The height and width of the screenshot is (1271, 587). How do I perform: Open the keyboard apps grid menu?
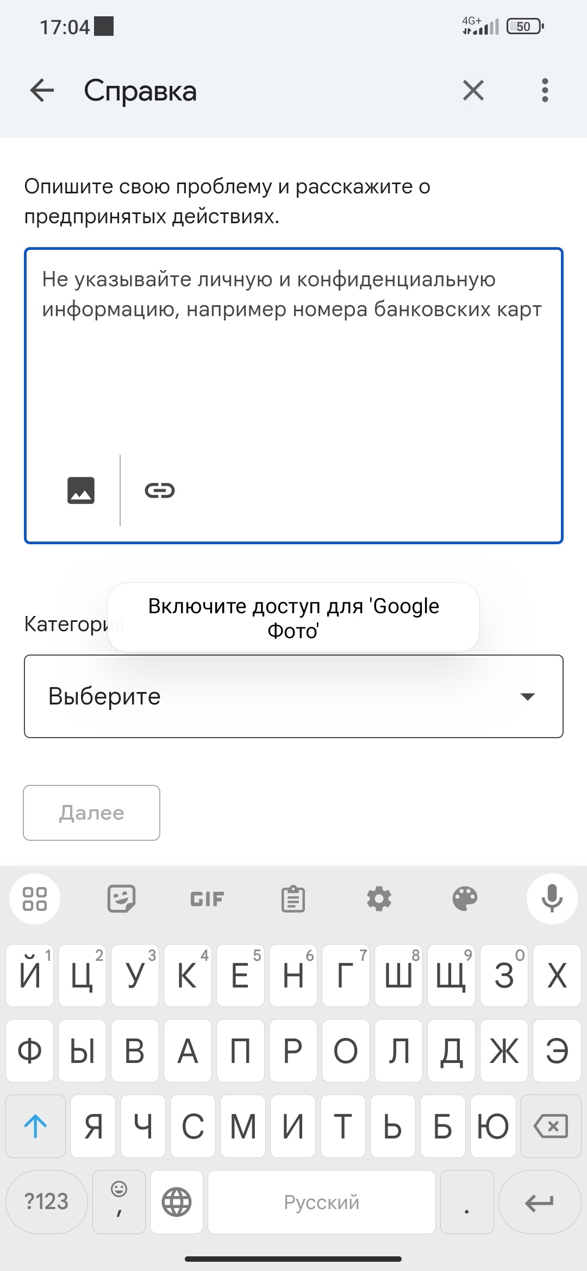tap(35, 899)
